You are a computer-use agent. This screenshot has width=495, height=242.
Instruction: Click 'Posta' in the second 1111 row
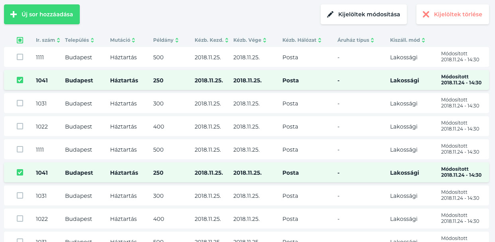point(290,150)
